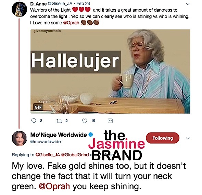Open Mo'Nique Worldwide's profile picture
Image resolution: width=202 pixels, height=195 pixels.
[19, 138]
